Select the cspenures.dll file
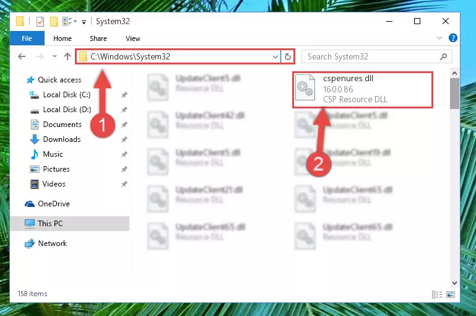 click(363, 90)
